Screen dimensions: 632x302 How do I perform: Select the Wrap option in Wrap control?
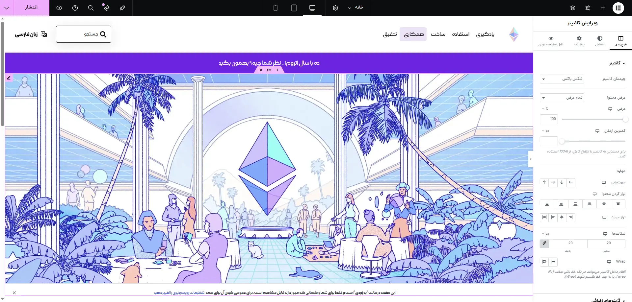point(544,262)
